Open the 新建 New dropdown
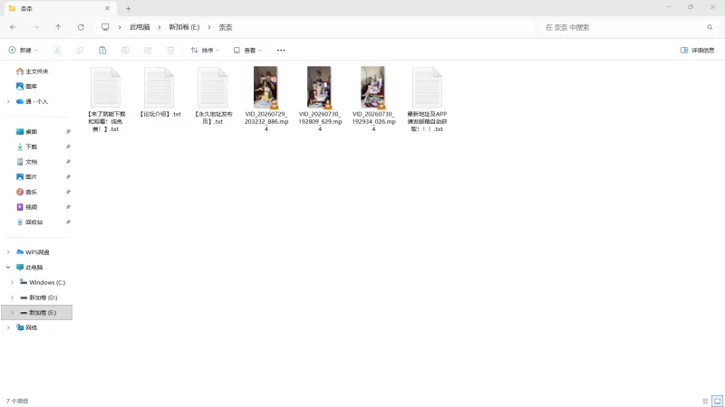This screenshot has height=407, width=725. pos(23,51)
